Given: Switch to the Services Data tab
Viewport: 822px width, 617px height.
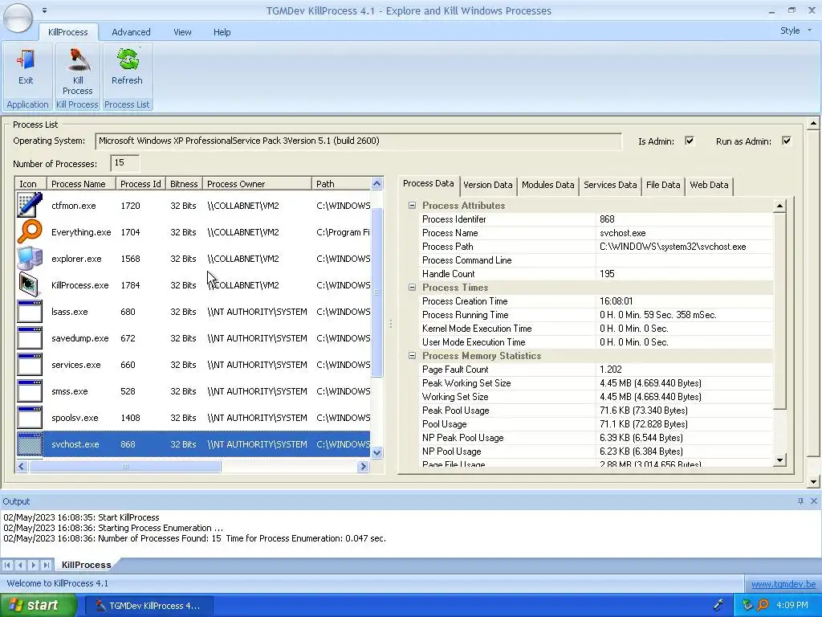Looking at the screenshot, I should click(610, 186).
